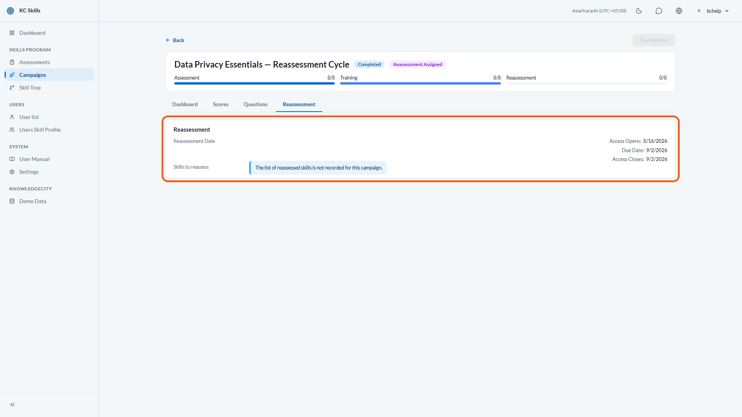
Task: Switch to the campaign Dashboard tab
Action: click(x=185, y=104)
